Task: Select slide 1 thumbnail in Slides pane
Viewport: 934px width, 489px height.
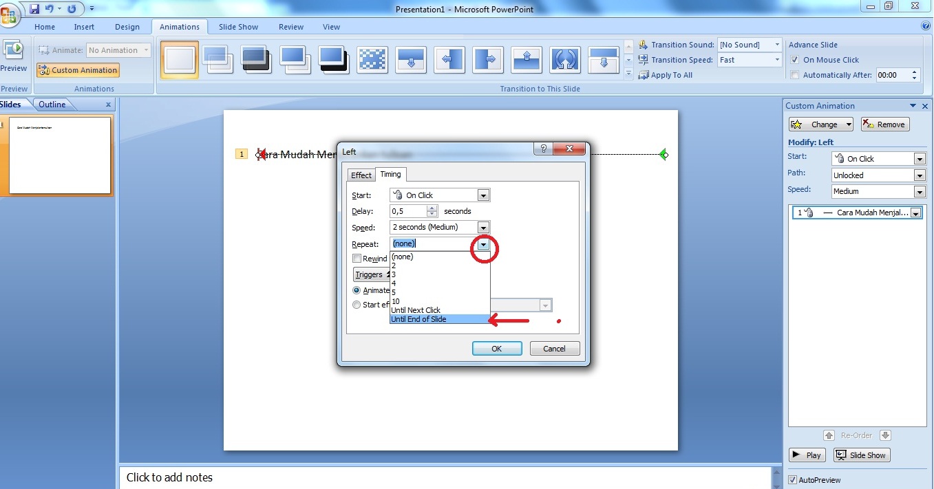Action: [60, 155]
